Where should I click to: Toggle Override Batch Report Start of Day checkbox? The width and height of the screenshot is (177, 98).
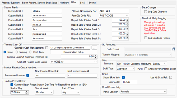(x=12, y=85)
